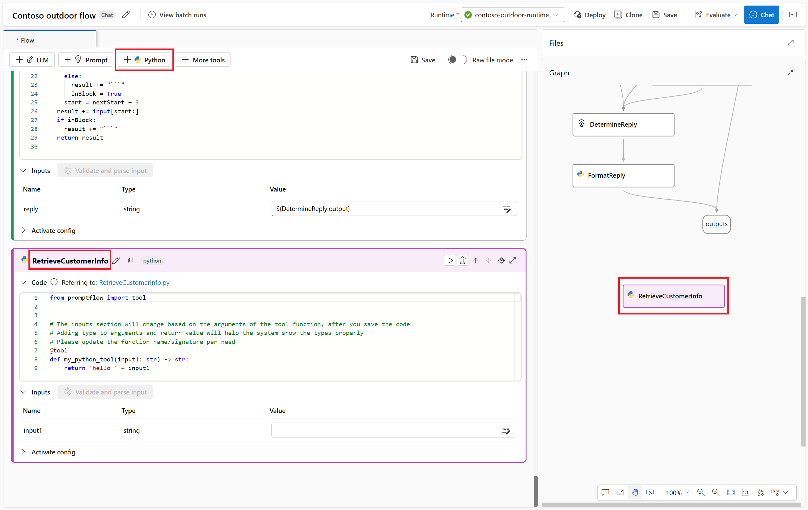Rename the RetrieveCustomerInfo node with the pencil icon
808x510 pixels.
116,260
